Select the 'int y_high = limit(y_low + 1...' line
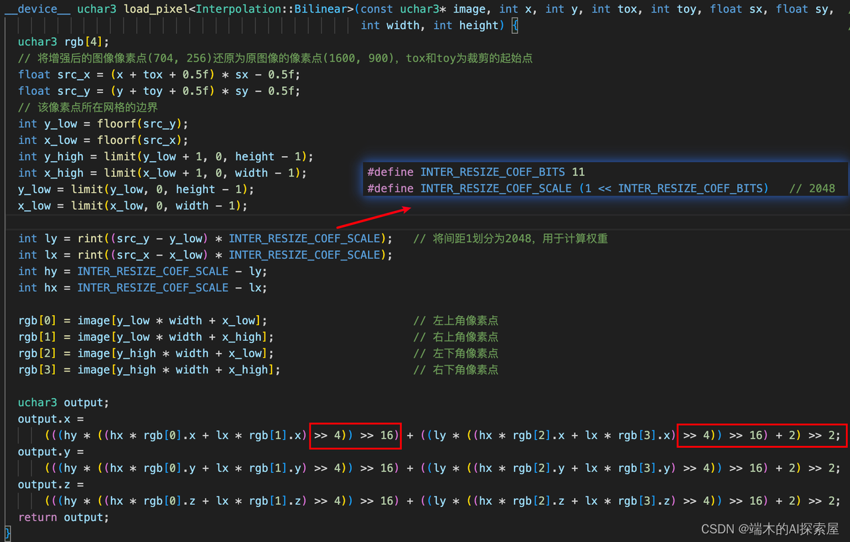850x542 pixels. click(x=166, y=157)
